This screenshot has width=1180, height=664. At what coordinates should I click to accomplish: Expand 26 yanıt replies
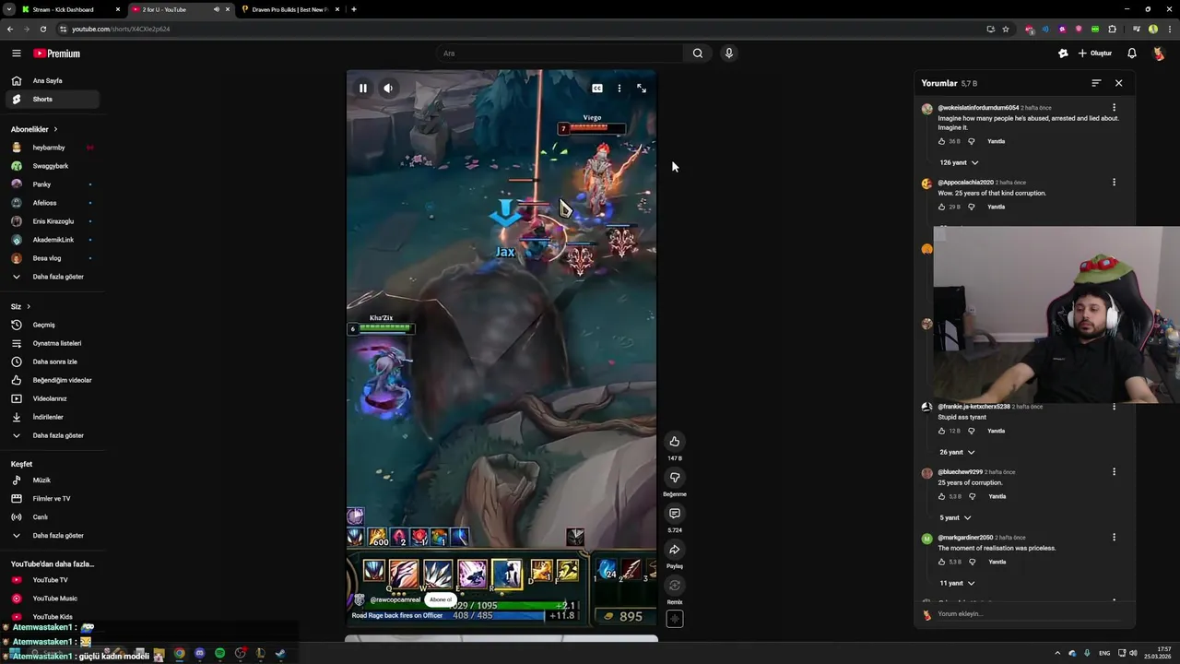pos(957,452)
